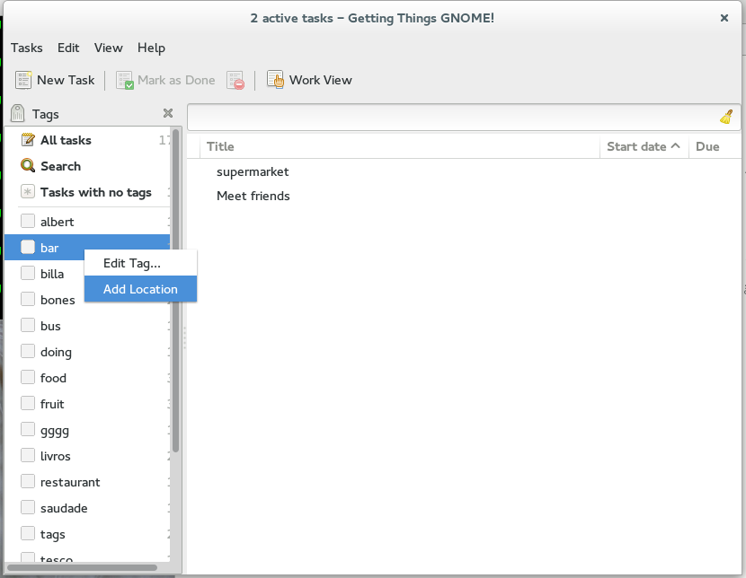Select All tasks in sidebar

tap(67, 140)
